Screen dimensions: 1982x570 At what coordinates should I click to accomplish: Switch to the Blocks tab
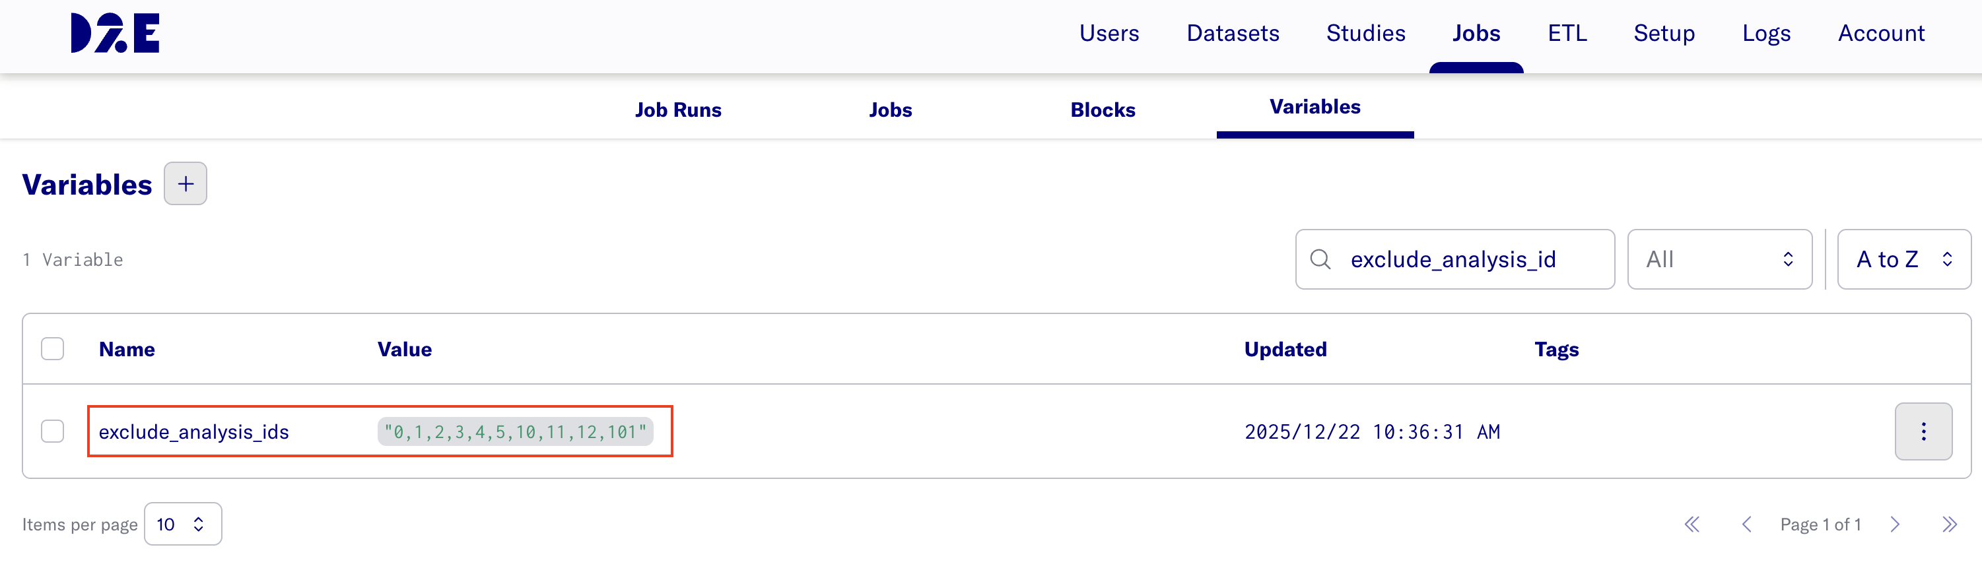coord(1103,110)
